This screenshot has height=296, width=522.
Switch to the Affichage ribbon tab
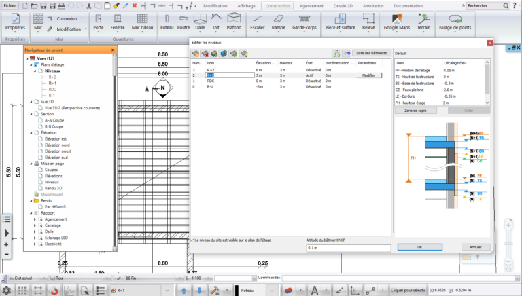tap(246, 6)
